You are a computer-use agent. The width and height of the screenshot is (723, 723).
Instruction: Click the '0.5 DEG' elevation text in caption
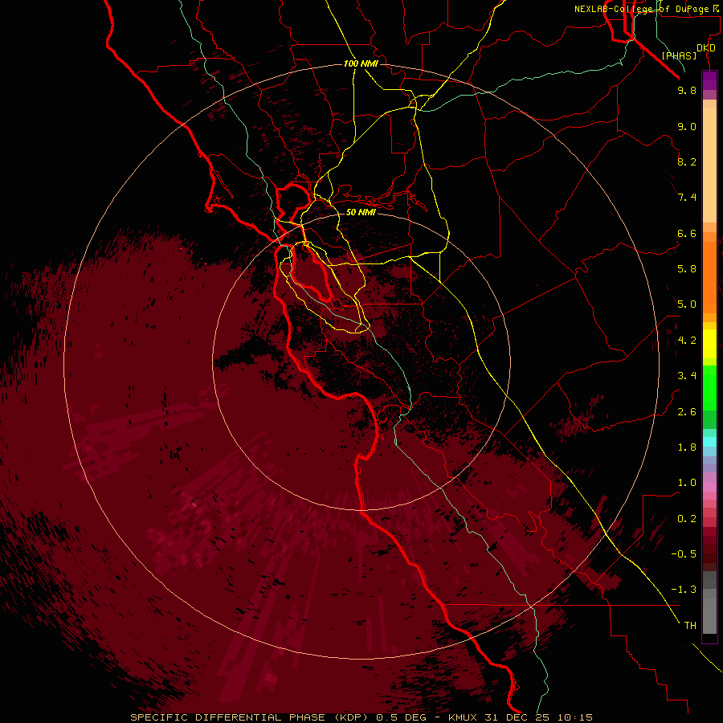click(x=401, y=717)
